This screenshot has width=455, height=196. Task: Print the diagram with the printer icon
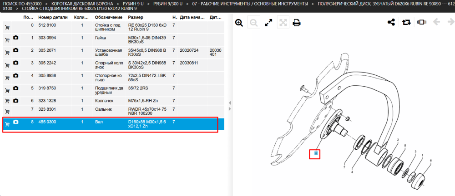click(296, 23)
